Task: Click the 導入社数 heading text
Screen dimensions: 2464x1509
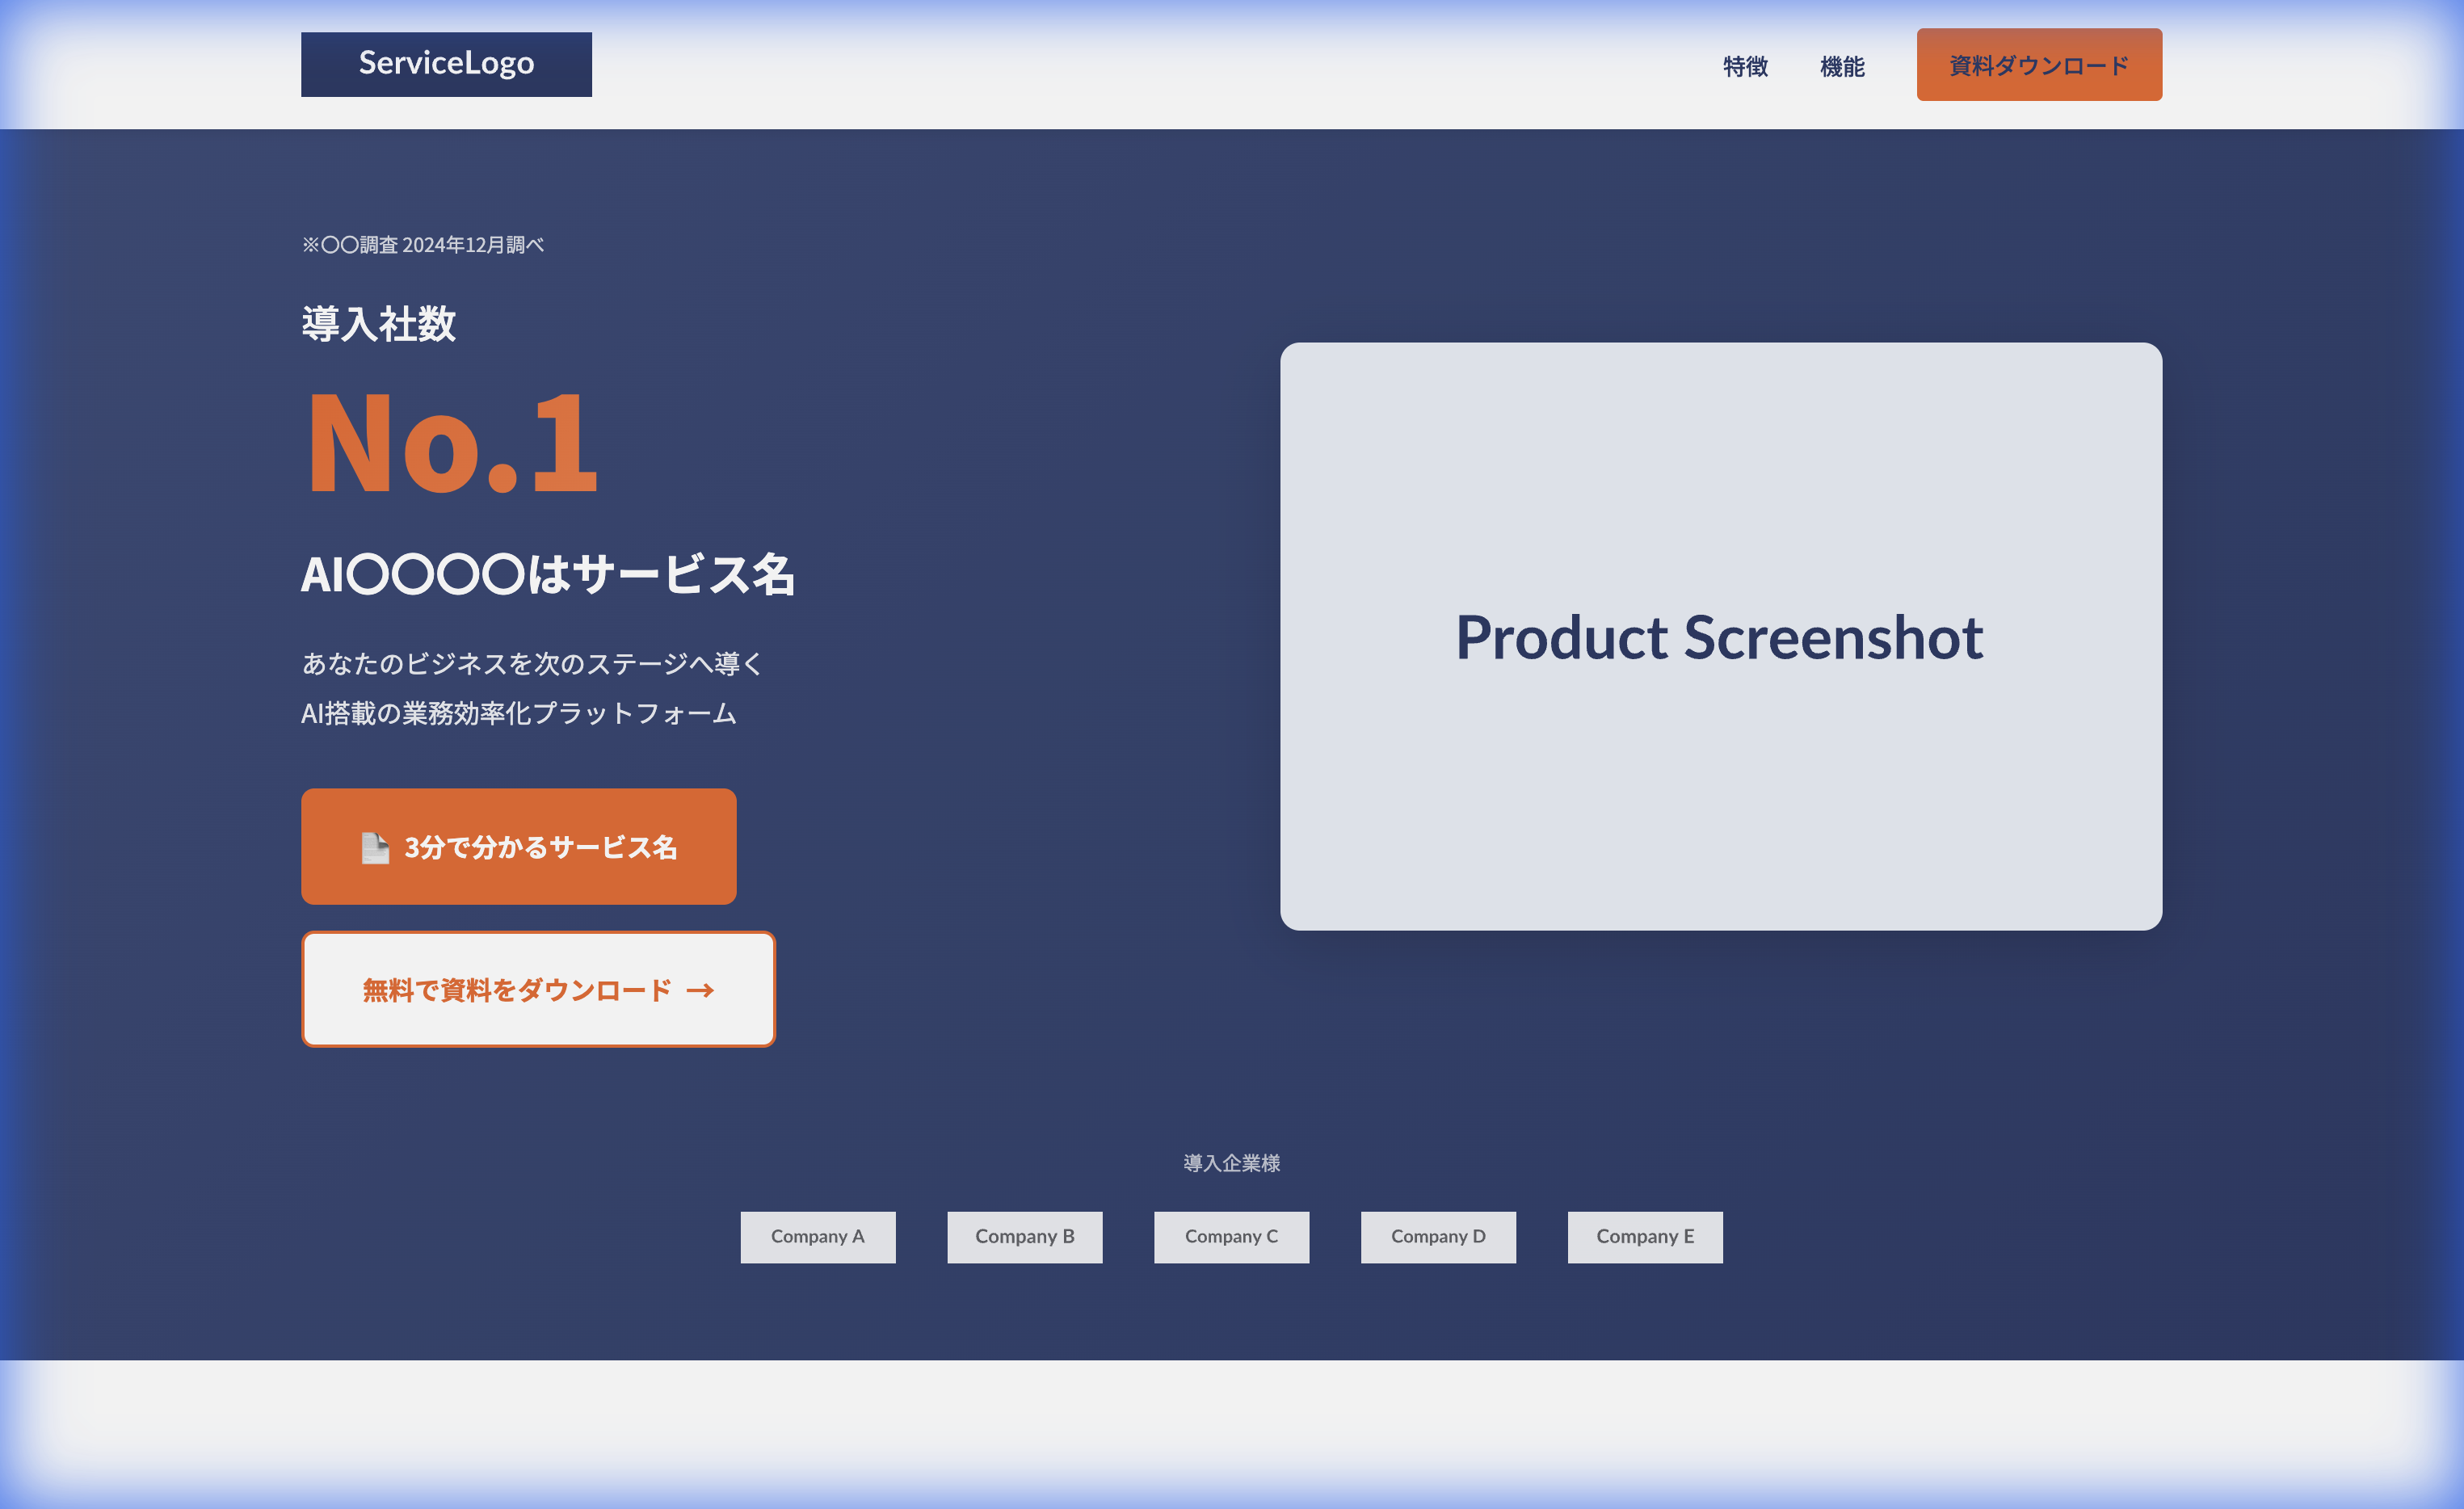Action: (378, 324)
